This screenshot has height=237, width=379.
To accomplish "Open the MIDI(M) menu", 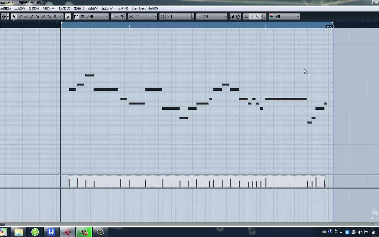I will click(49, 8).
